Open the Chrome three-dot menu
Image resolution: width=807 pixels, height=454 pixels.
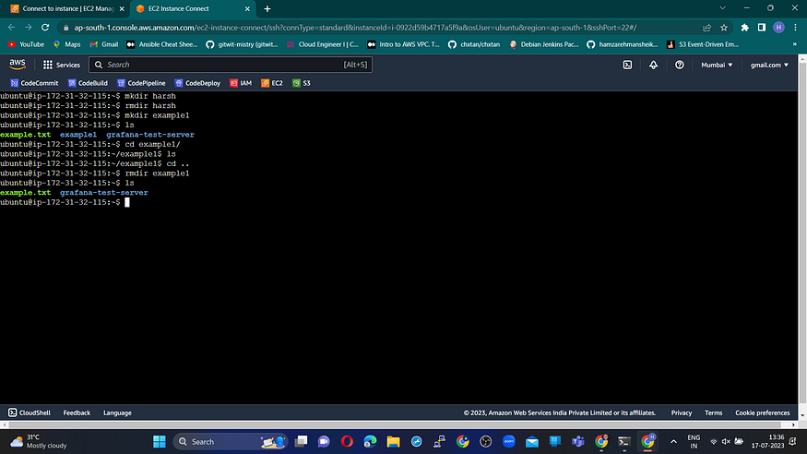click(x=795, y=28)
